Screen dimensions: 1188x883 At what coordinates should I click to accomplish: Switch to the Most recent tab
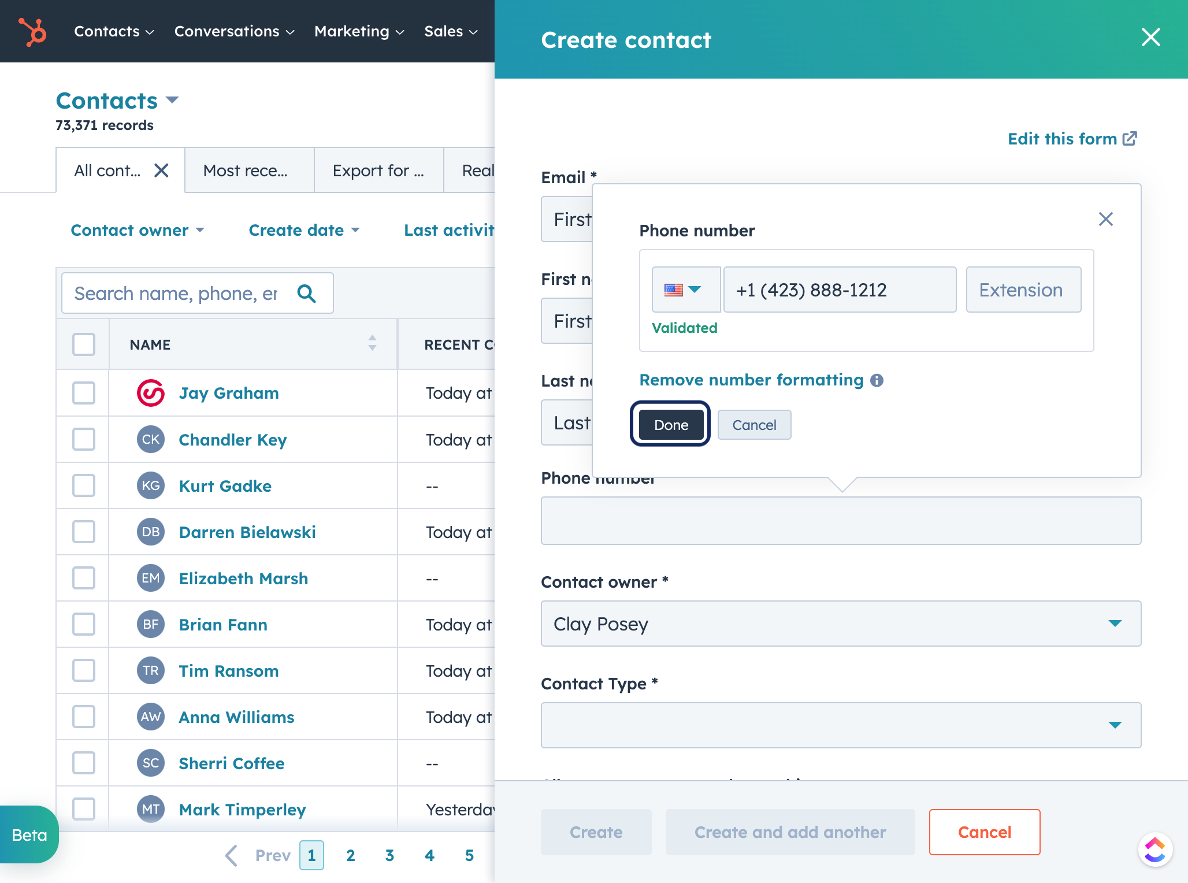click(x=250, y=170)
